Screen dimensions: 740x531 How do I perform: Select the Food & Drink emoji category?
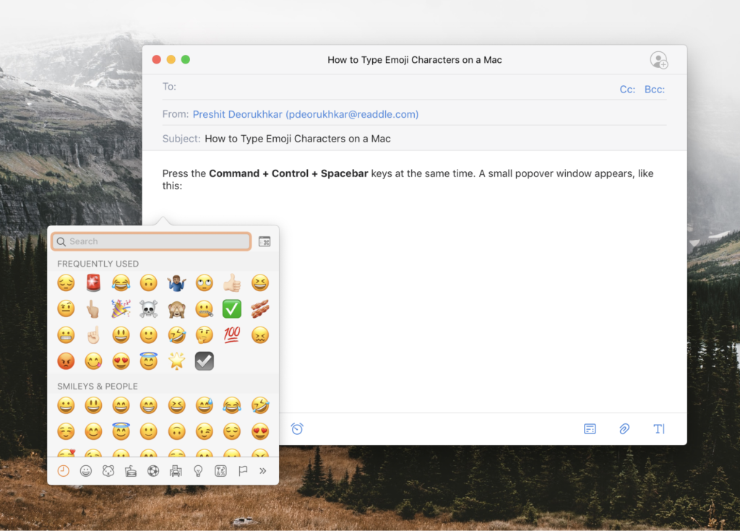[130, 470]
